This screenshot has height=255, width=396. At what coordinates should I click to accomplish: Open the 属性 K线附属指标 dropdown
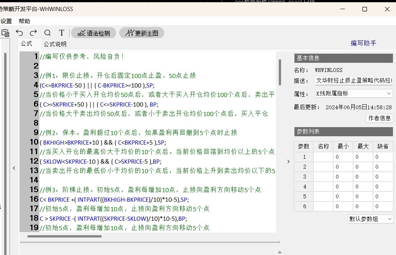[x=354, y=93]
